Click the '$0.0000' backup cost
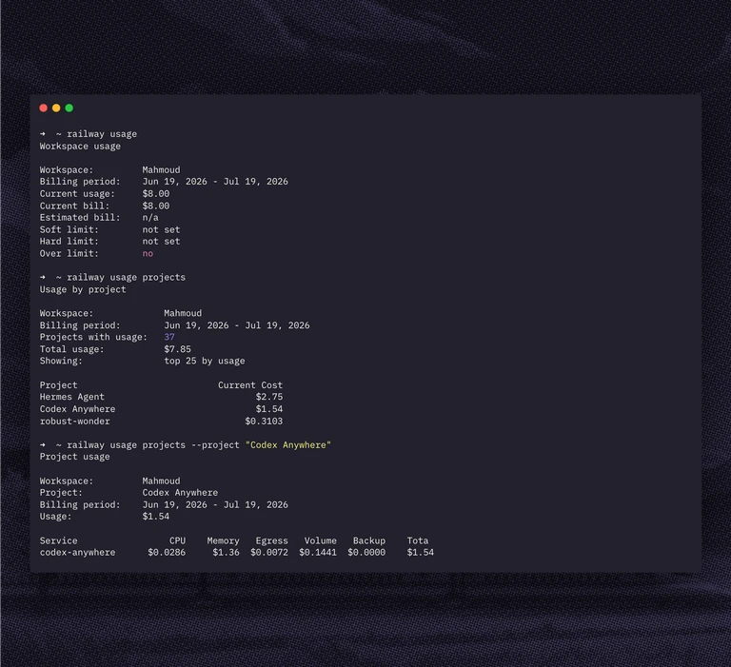This screenshot has height=667, width=731. point(366,552)
